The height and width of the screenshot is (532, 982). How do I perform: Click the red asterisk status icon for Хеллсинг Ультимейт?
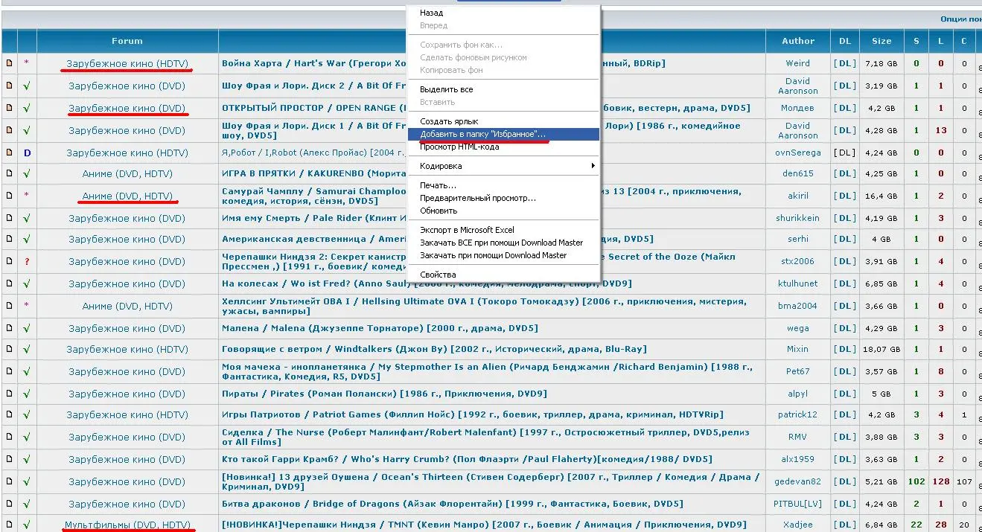click(x=27, y=306)
